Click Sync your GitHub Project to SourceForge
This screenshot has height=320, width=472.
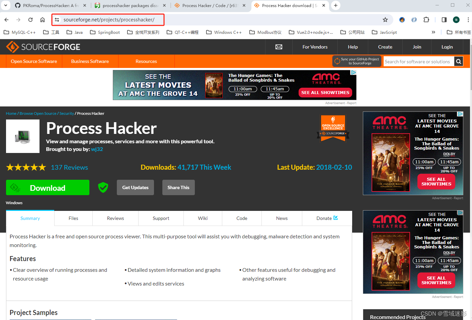[x=357, y=61]
